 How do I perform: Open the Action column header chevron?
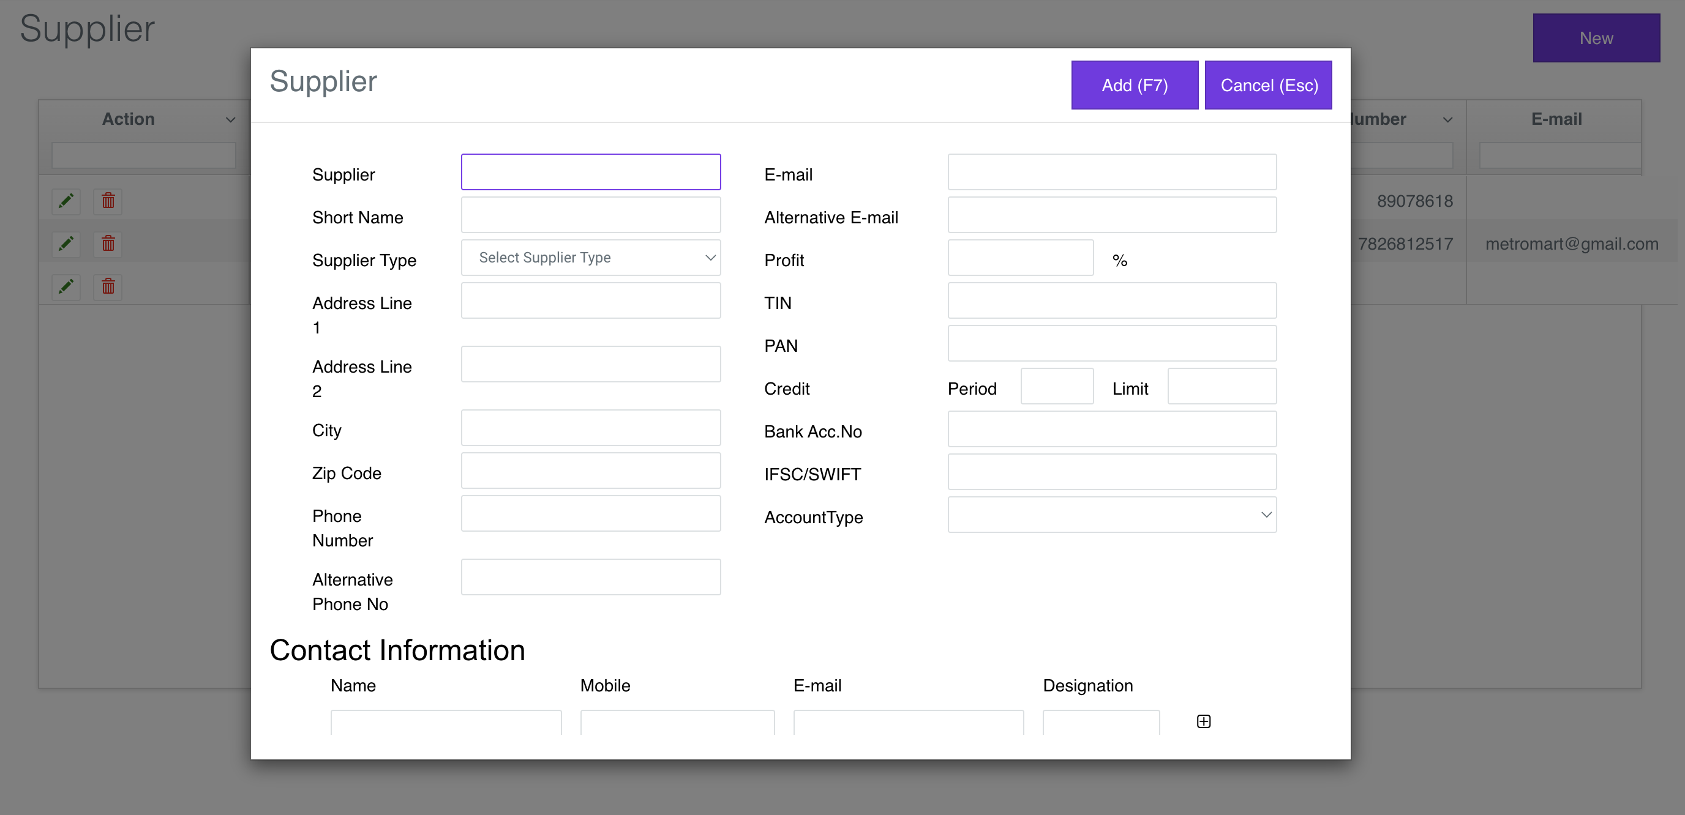230,119
